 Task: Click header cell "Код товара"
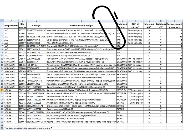point(22,26)
